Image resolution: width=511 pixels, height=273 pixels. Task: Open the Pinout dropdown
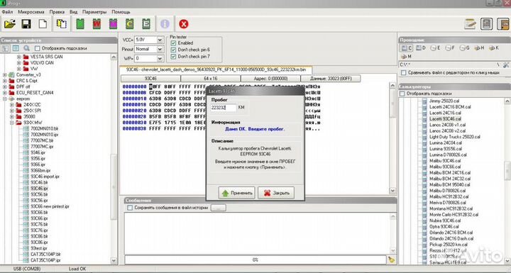coord(160,49)
